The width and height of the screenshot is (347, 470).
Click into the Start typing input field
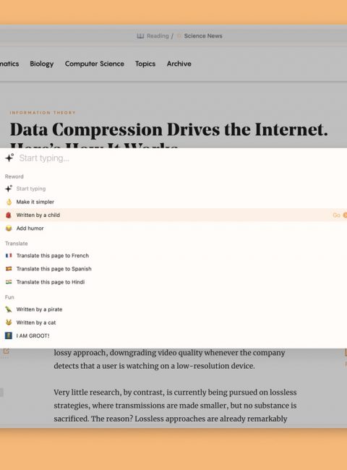pos(180,158)
